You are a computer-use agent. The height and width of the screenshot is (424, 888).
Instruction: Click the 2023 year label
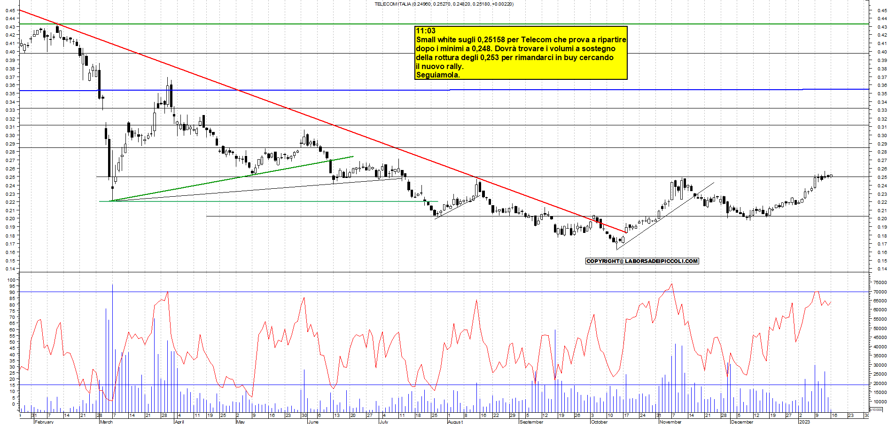click(805, 422)
